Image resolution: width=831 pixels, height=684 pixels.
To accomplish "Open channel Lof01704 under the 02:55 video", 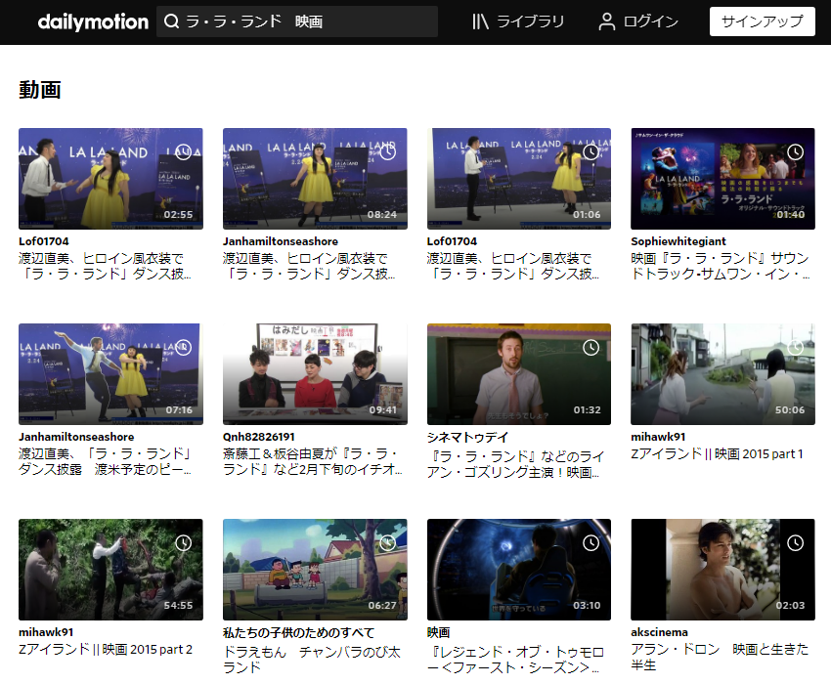I will 43,241.
